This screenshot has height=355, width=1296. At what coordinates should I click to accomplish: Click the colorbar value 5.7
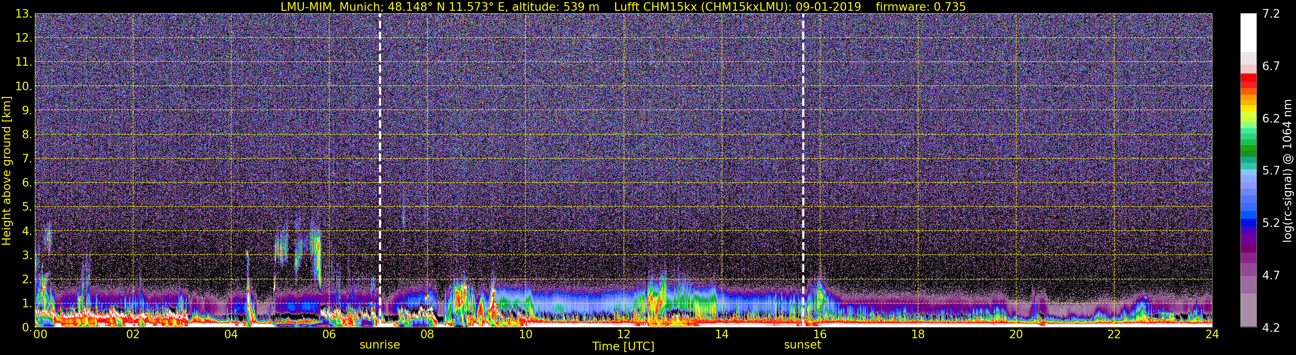tap(1271, 171)
